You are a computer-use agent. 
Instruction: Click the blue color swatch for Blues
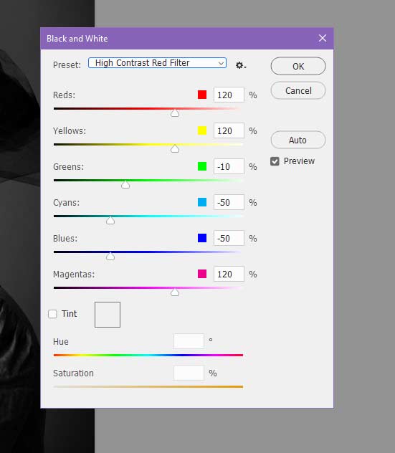point(202,238)
